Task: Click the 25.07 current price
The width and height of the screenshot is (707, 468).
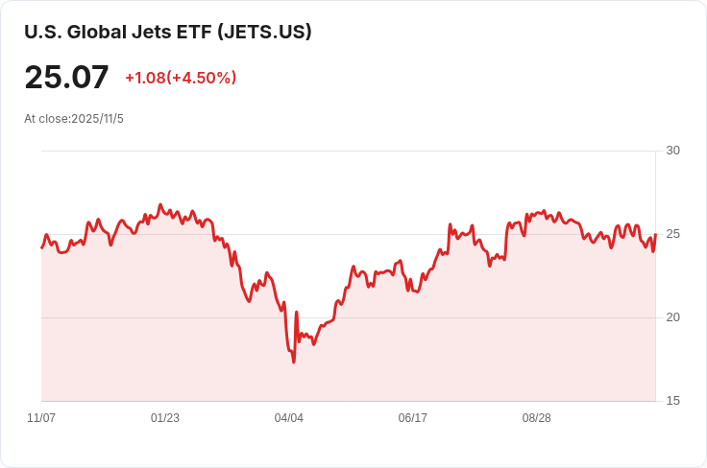Action: [x=66, y=78]
